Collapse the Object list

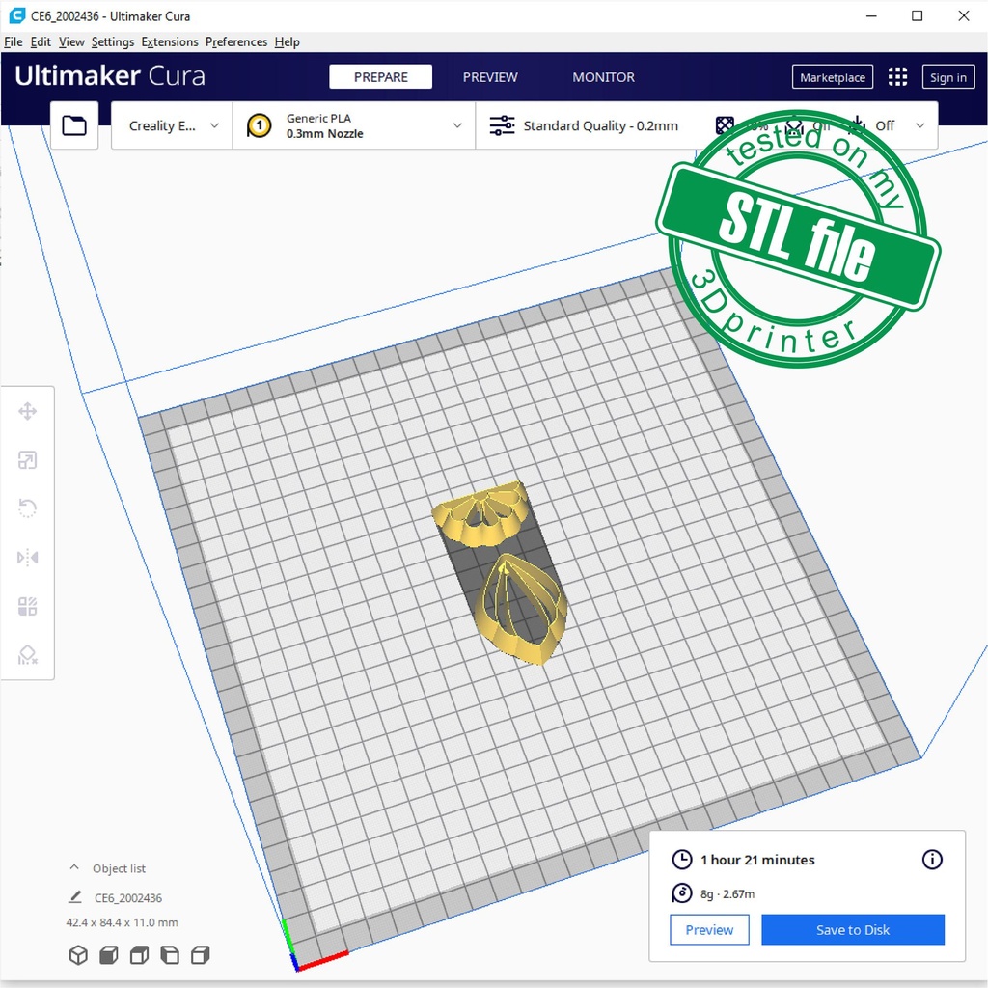(74, 868)
